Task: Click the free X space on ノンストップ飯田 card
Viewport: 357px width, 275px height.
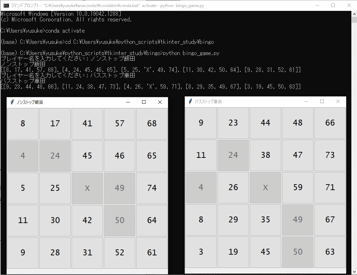Action: click(87, 188)
